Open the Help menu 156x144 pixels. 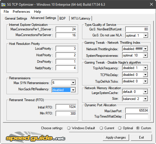click(x=37, y=12)
